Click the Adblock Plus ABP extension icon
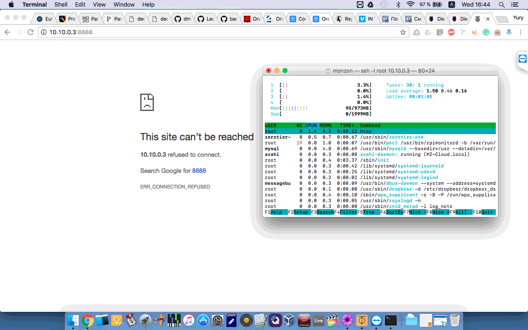 coord(451,32)
